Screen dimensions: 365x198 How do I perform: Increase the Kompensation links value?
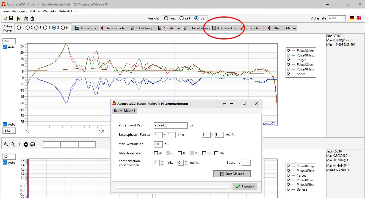pyautogui.click(x=162, y=161)
